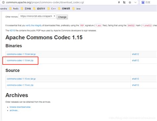Expand the chevron next to the star
157x121 pixels.
coord(135,2)
